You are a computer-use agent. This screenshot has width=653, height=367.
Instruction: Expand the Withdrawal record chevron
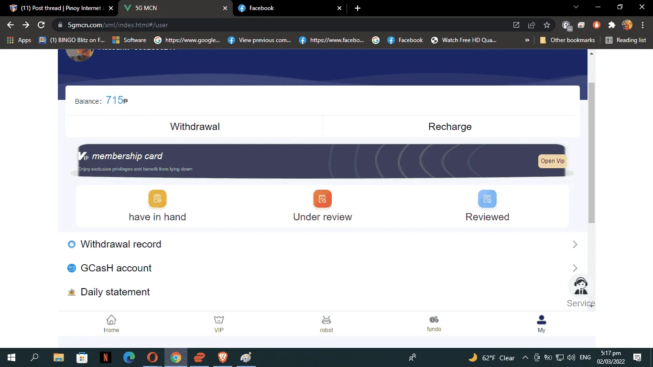pyautogui.click(x=575, y=244)
